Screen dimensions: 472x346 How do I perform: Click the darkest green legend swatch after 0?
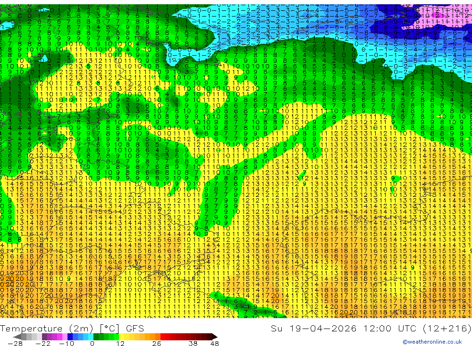[x=96, y=337]
